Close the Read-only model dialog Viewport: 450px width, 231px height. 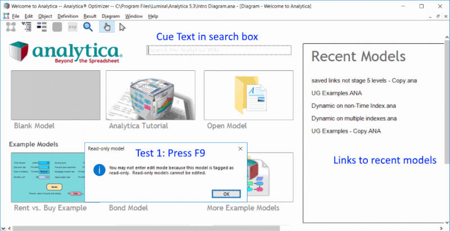click(x=241, y=148)
